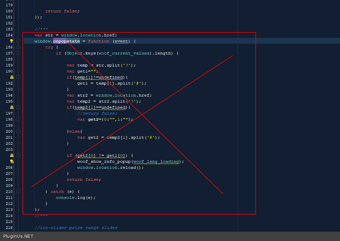Fold the get2[0] != get1[0] if block
Image resolution: width=340 pixels, height=241 pixels.
click(x=18, y=155)
